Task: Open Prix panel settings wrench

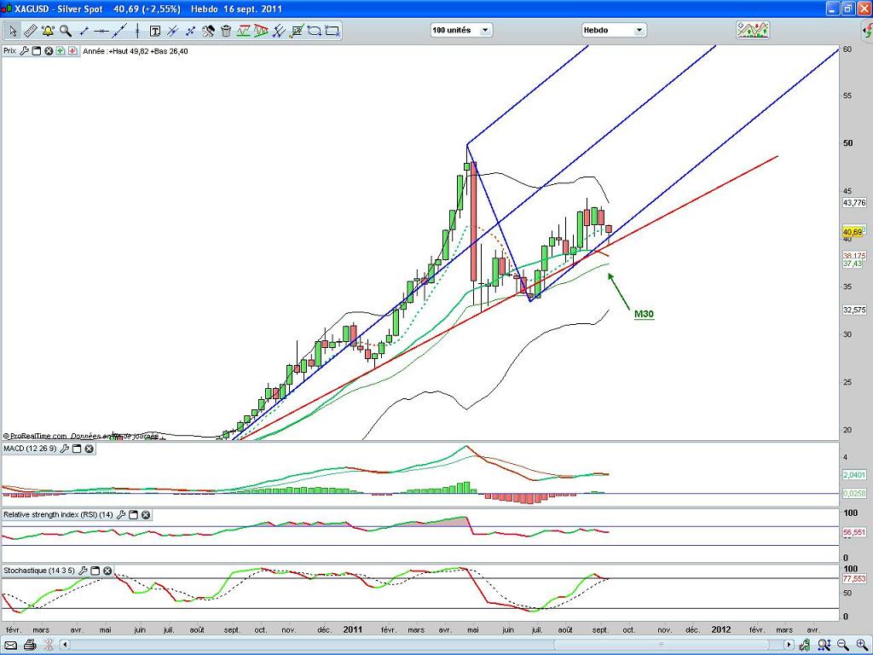Action: [x=24, y=51]
